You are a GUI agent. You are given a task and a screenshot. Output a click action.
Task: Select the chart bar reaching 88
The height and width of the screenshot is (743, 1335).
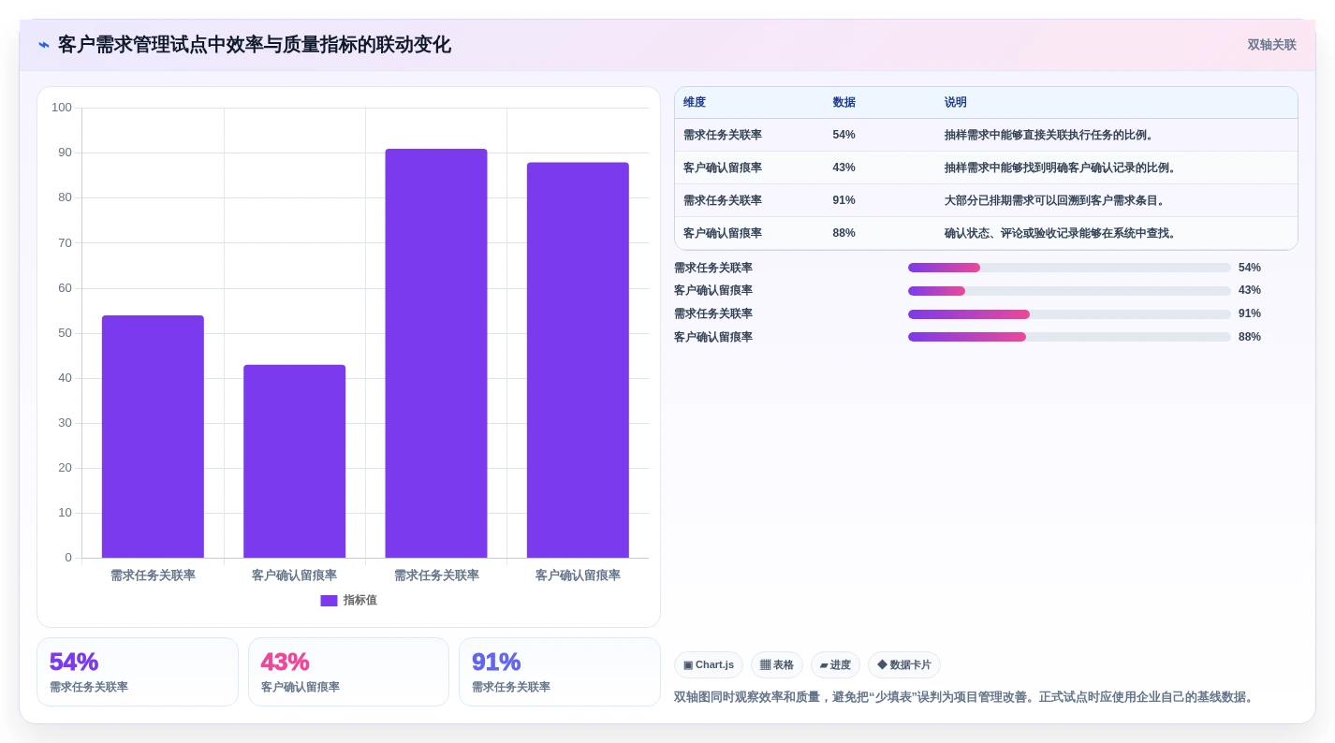tap(578, 360)
